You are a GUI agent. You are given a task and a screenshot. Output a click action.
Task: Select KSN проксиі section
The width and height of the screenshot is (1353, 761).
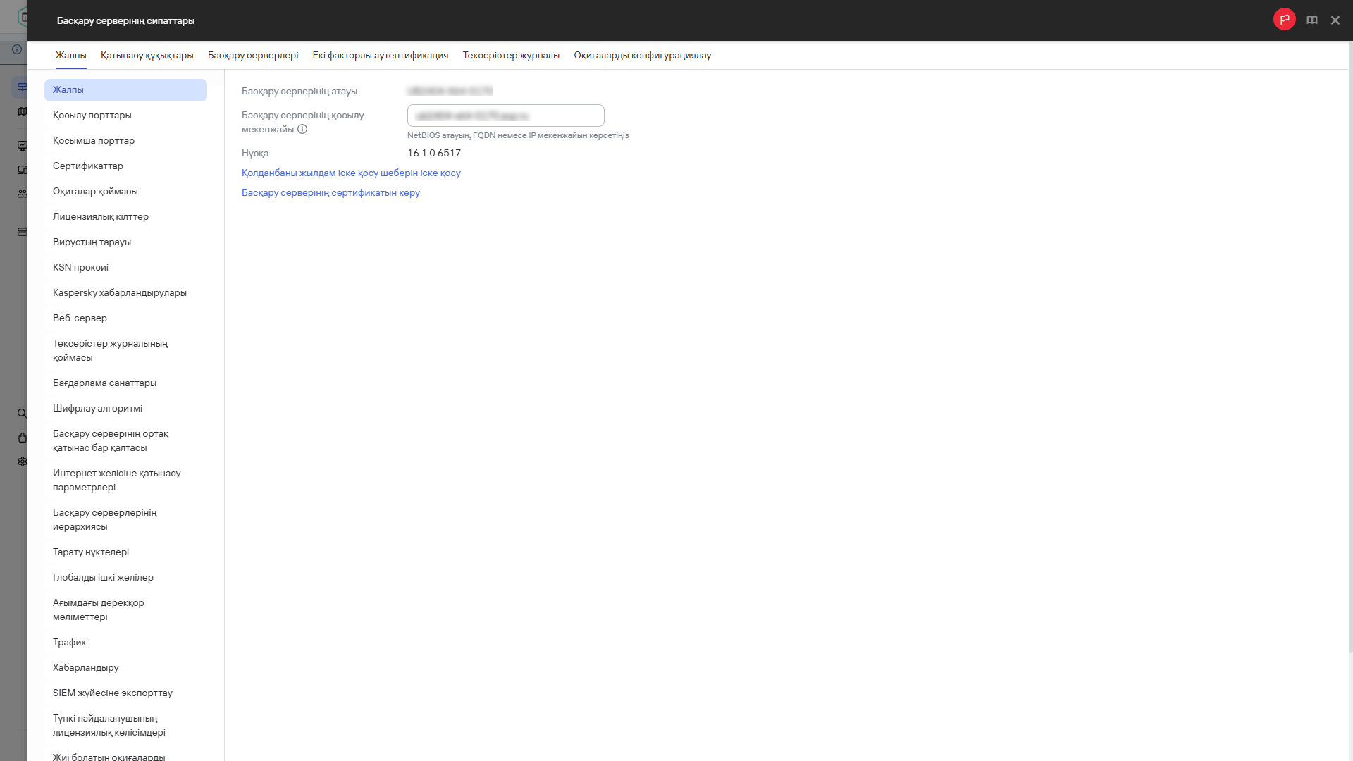[80, 268]
